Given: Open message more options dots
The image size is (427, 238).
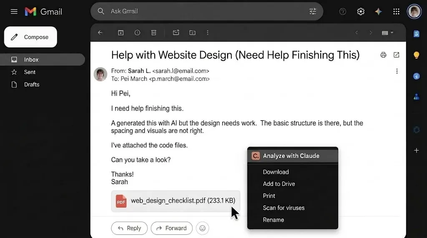Looking at the screenshot, I should (397, 71).
